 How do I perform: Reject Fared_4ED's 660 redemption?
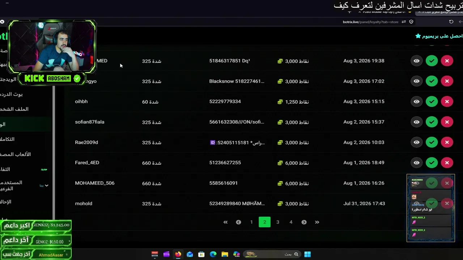[447, 163]
